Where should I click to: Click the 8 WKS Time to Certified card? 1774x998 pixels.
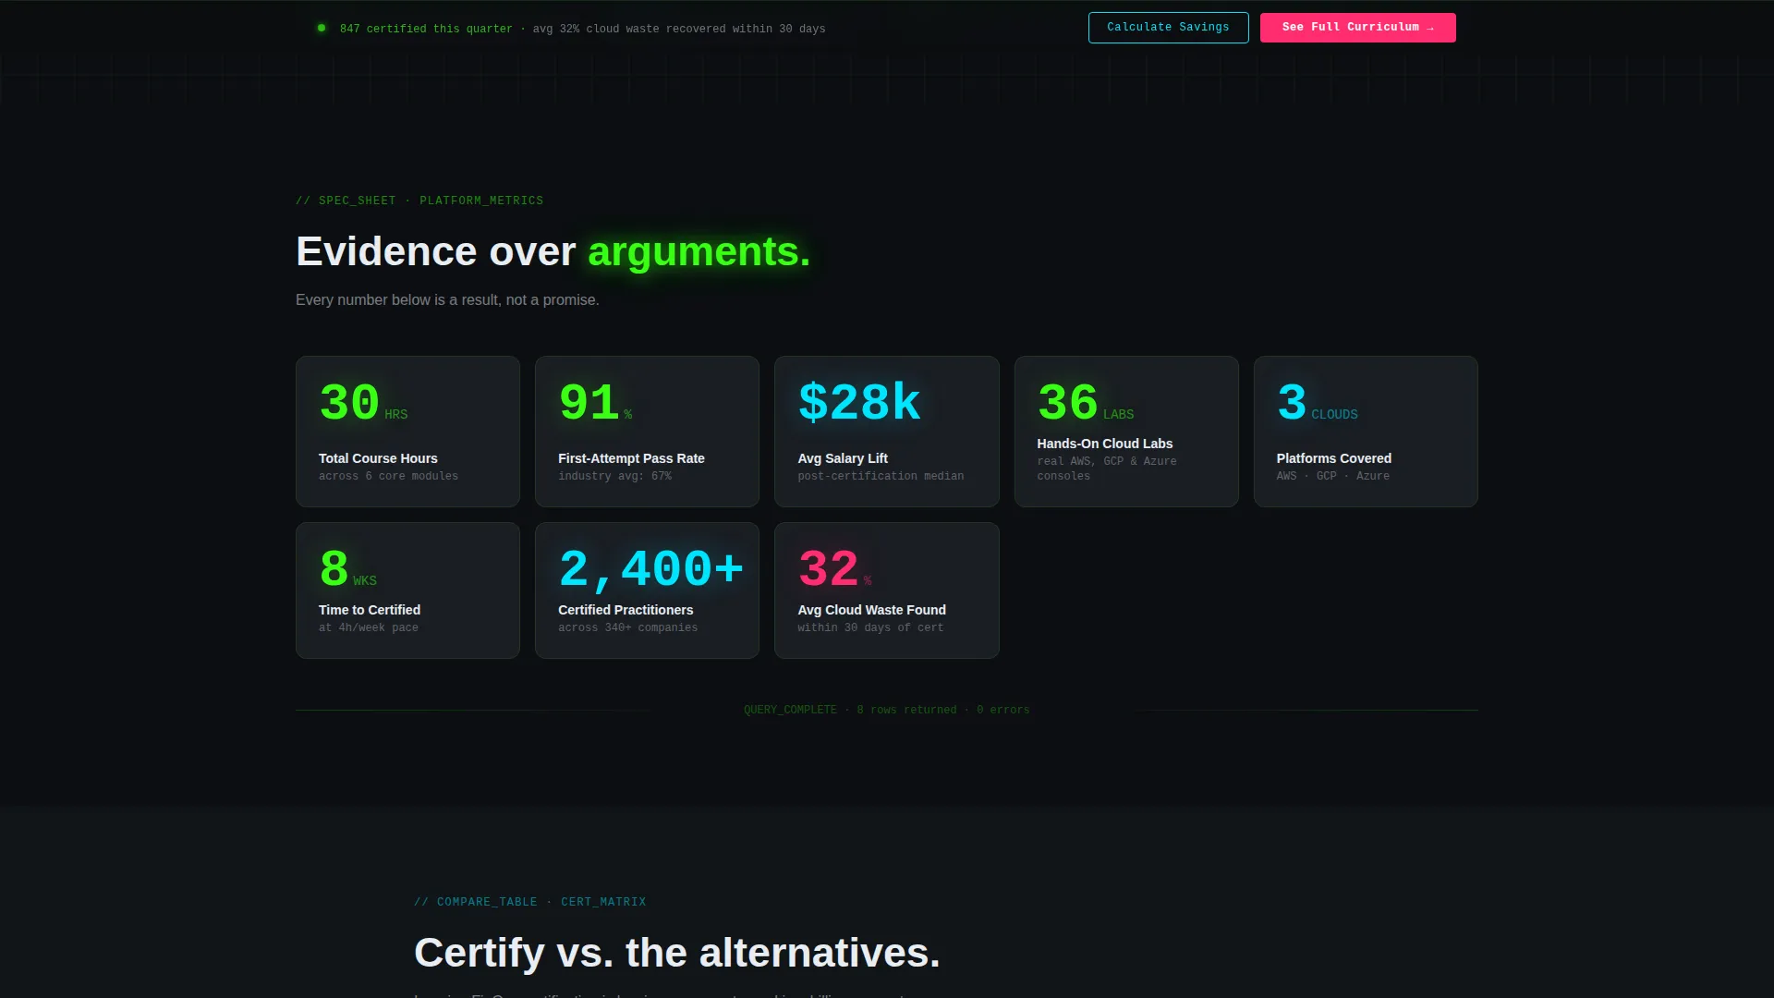(x=407, y=590)
